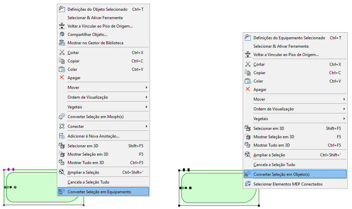Expand the Vegetais submenu arrow in the right menu
The height and width of the screenshot is (209, 352).
(344, 118)
